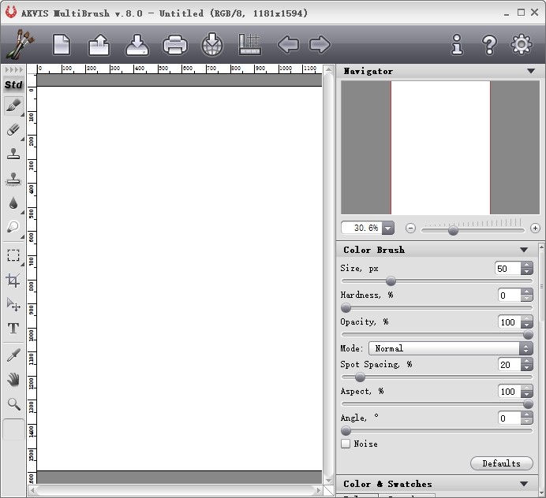546x498 pixels.
Task: Click the Spot Spacing stepper arrows
Action: pyautogui.click(x=526, y=364)
